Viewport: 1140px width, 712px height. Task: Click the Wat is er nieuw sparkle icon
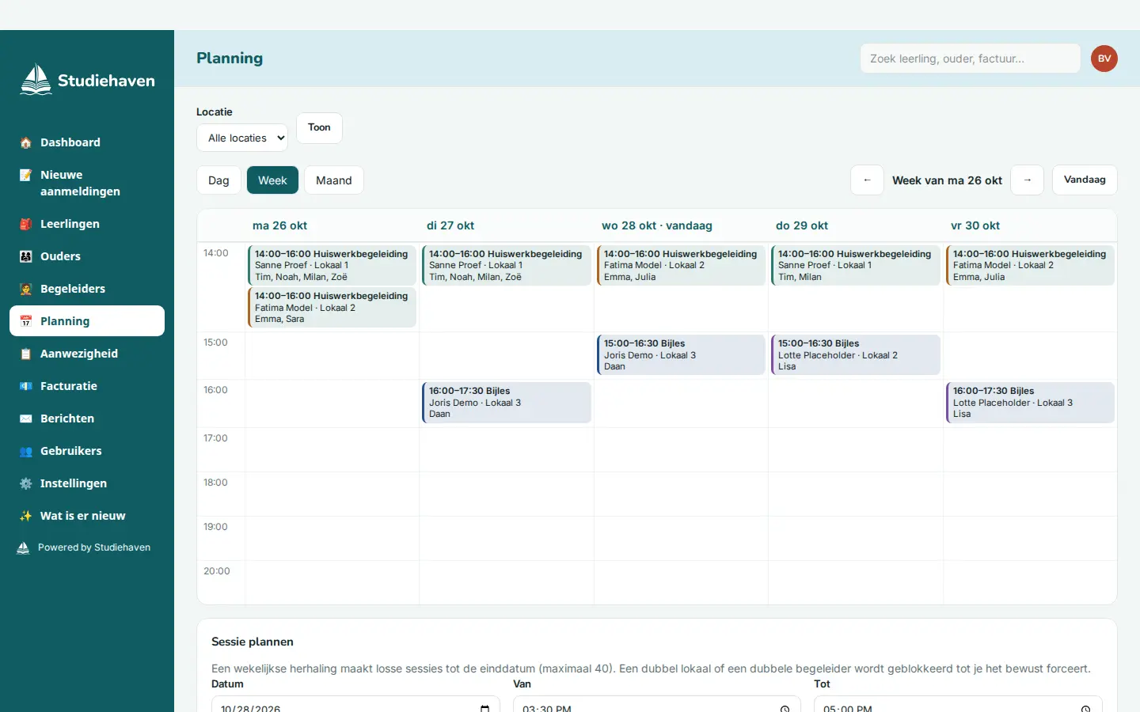[25, 517]
